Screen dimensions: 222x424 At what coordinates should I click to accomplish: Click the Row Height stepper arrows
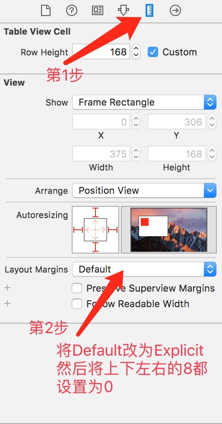136,51
